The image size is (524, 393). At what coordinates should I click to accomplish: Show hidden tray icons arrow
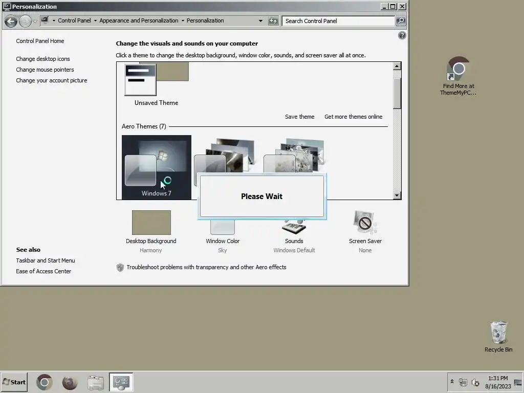pyautogui.click(x=452, y=382)
